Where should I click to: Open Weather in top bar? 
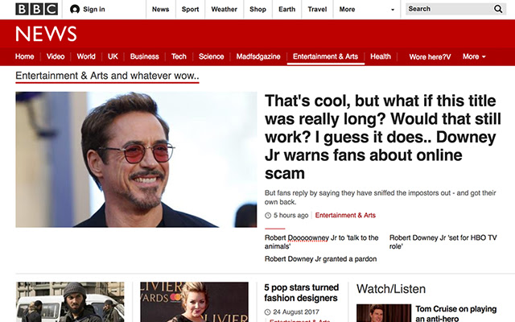tap(224, 9)
